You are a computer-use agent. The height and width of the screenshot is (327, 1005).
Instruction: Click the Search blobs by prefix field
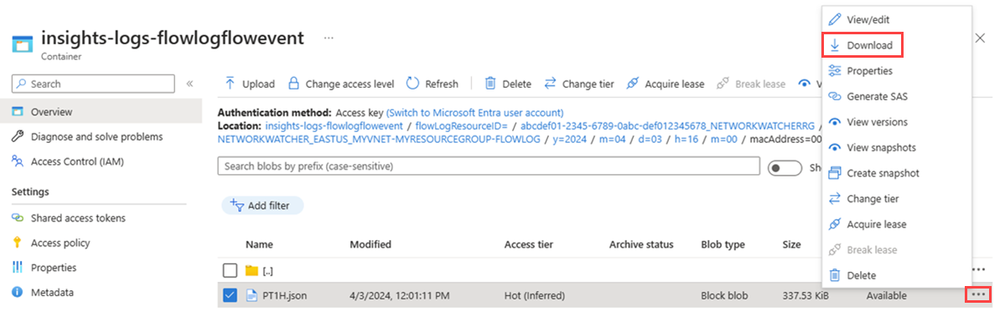[489, 166]
